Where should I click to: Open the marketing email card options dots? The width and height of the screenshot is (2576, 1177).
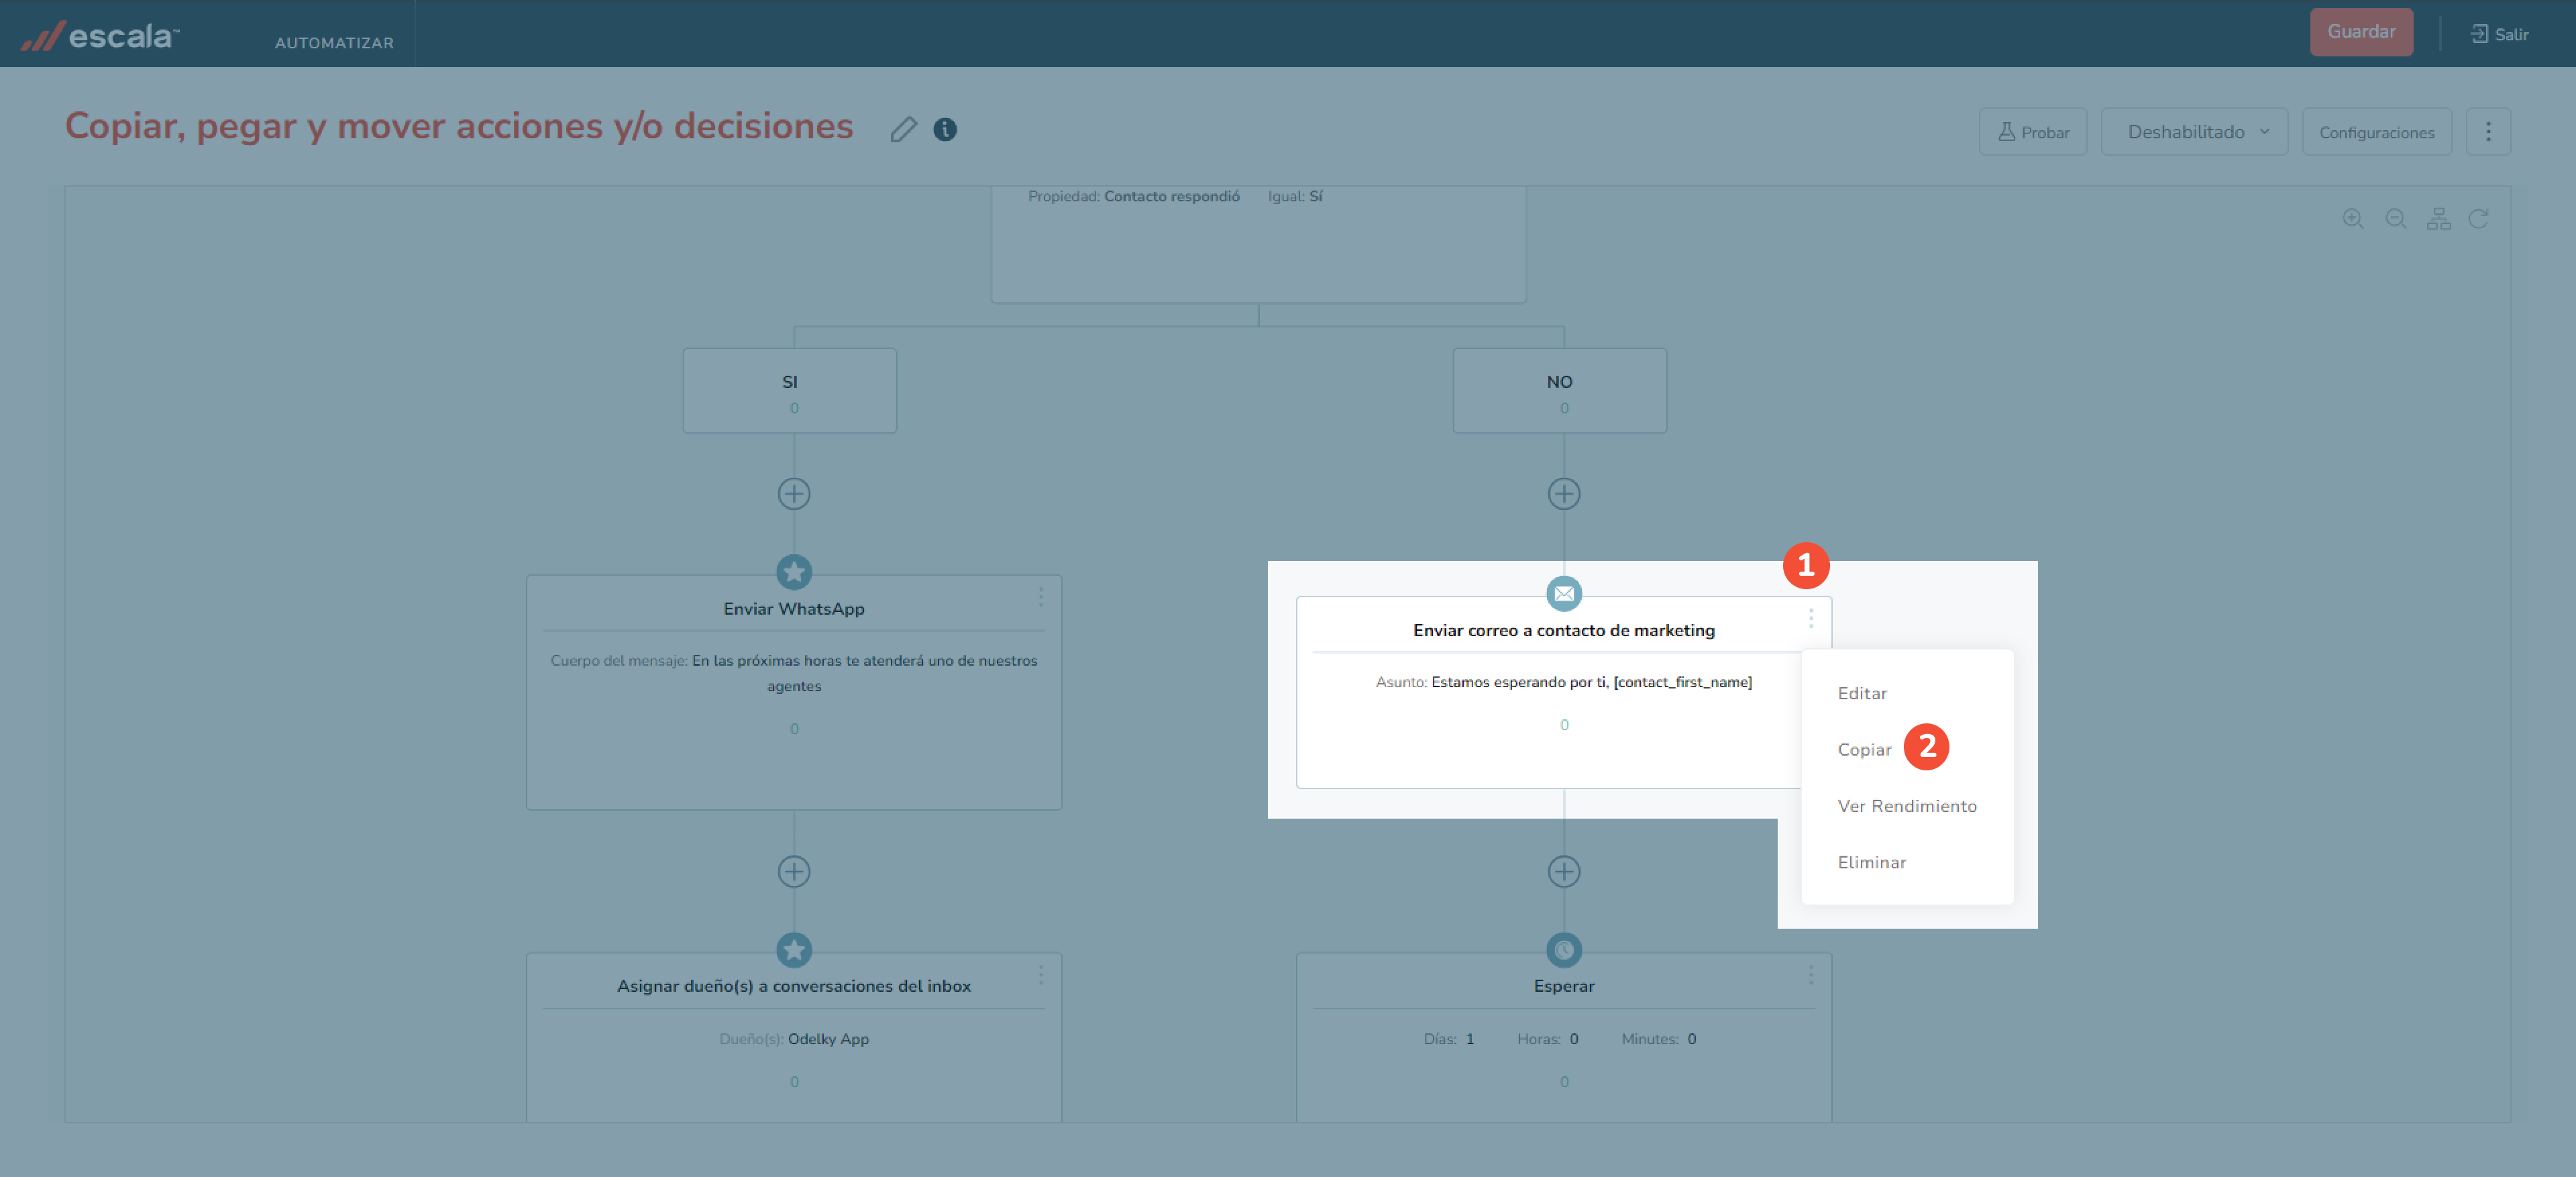(x=1810, y=619)
